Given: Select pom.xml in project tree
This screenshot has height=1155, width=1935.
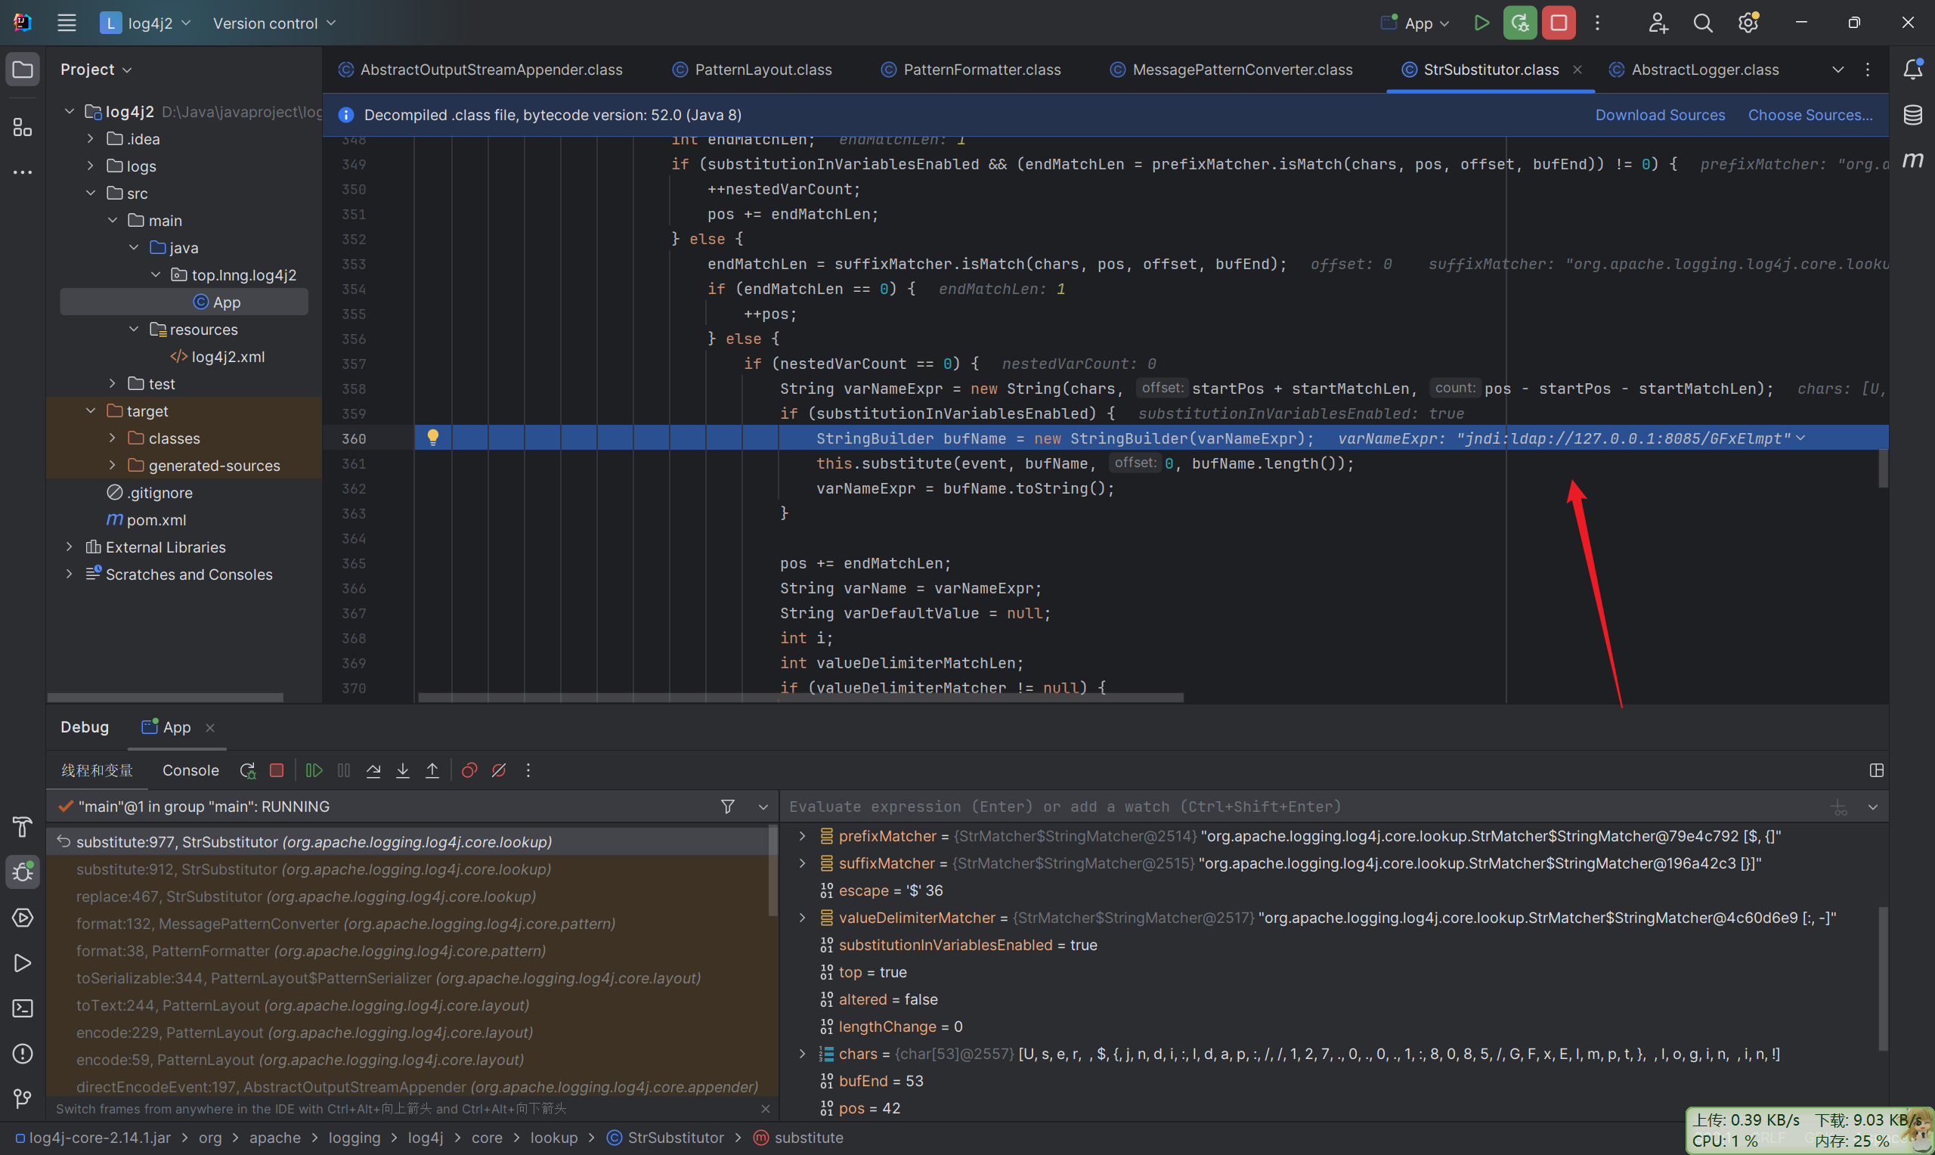Looking at the screenshot, I should (x=147, y=520).
